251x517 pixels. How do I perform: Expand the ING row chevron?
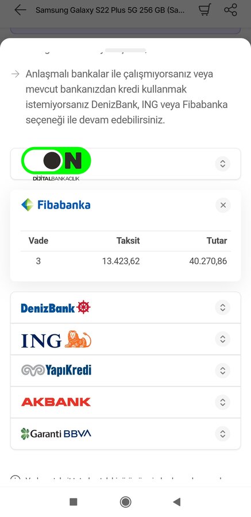click(223, 339)
